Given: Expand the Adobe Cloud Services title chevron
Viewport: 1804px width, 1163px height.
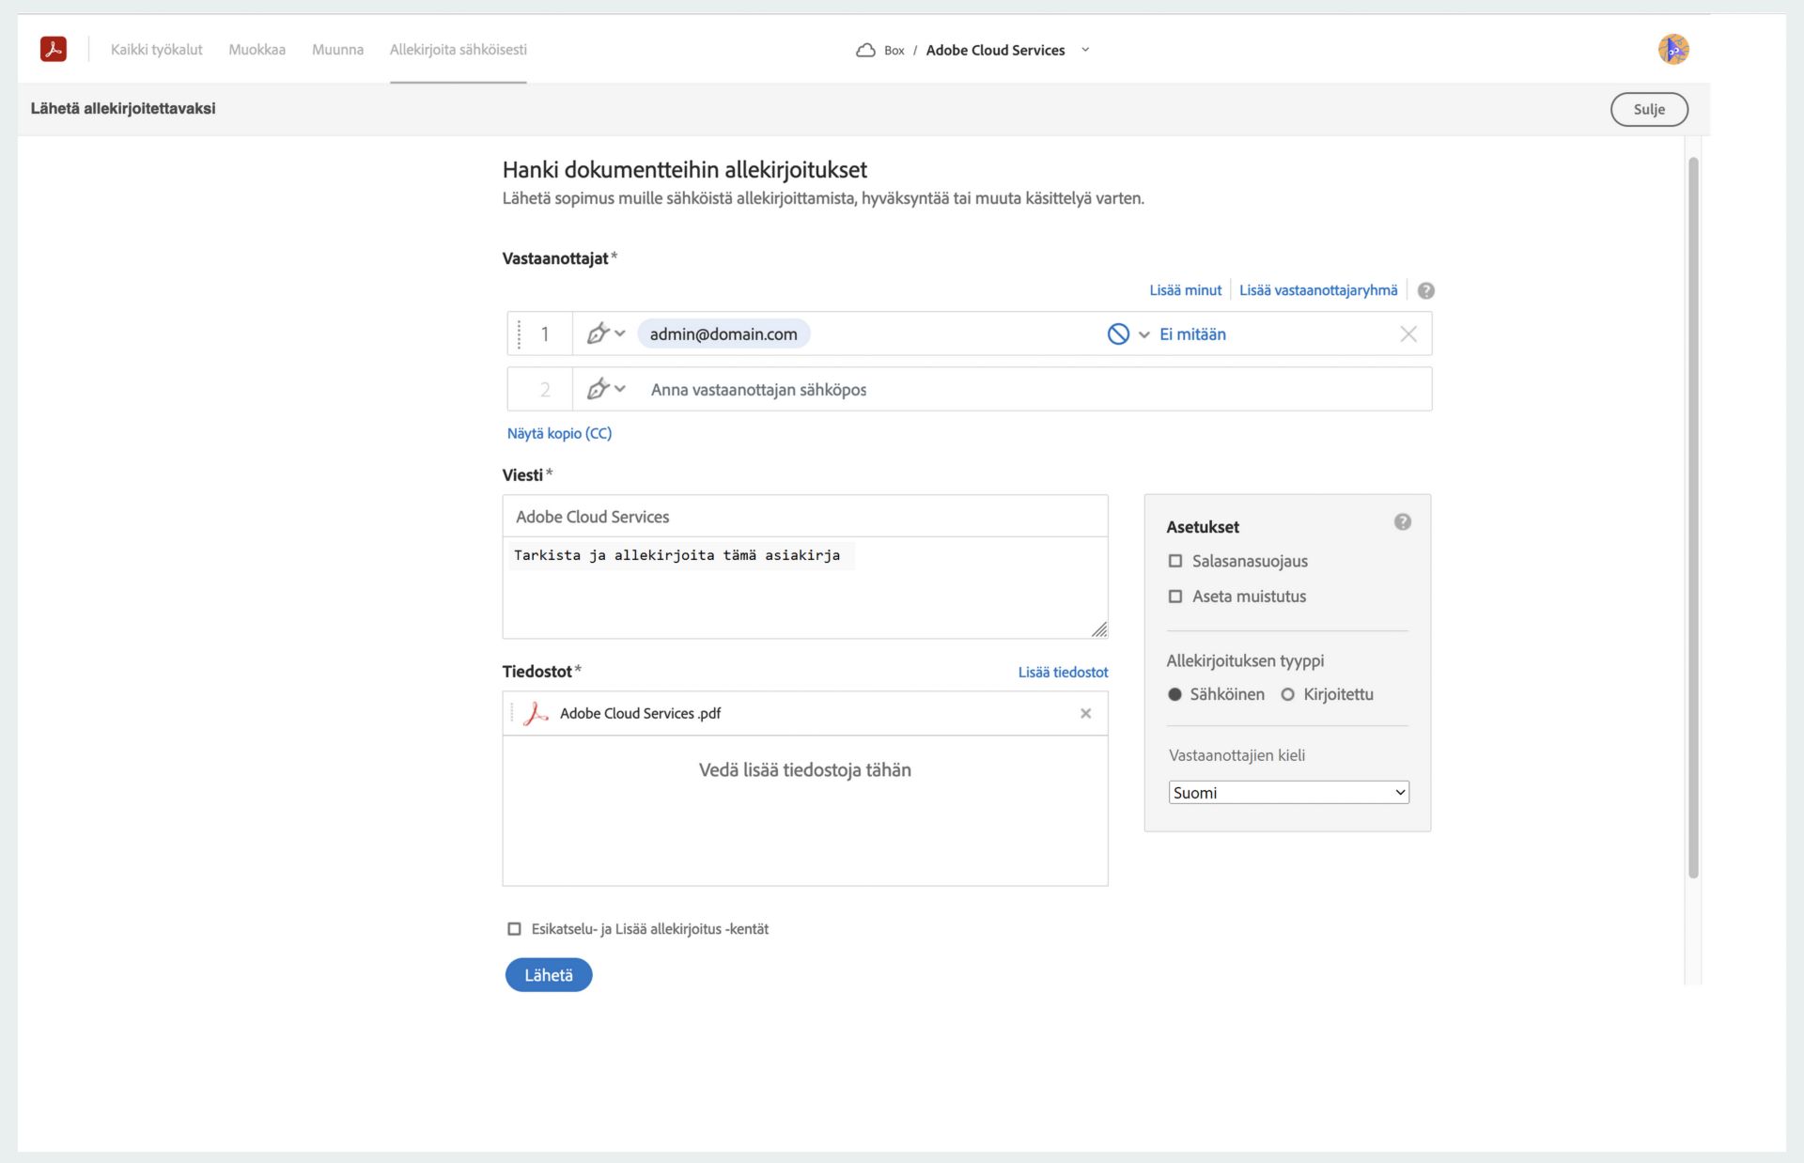Looking at the screenshot, I should [1085, 50].
